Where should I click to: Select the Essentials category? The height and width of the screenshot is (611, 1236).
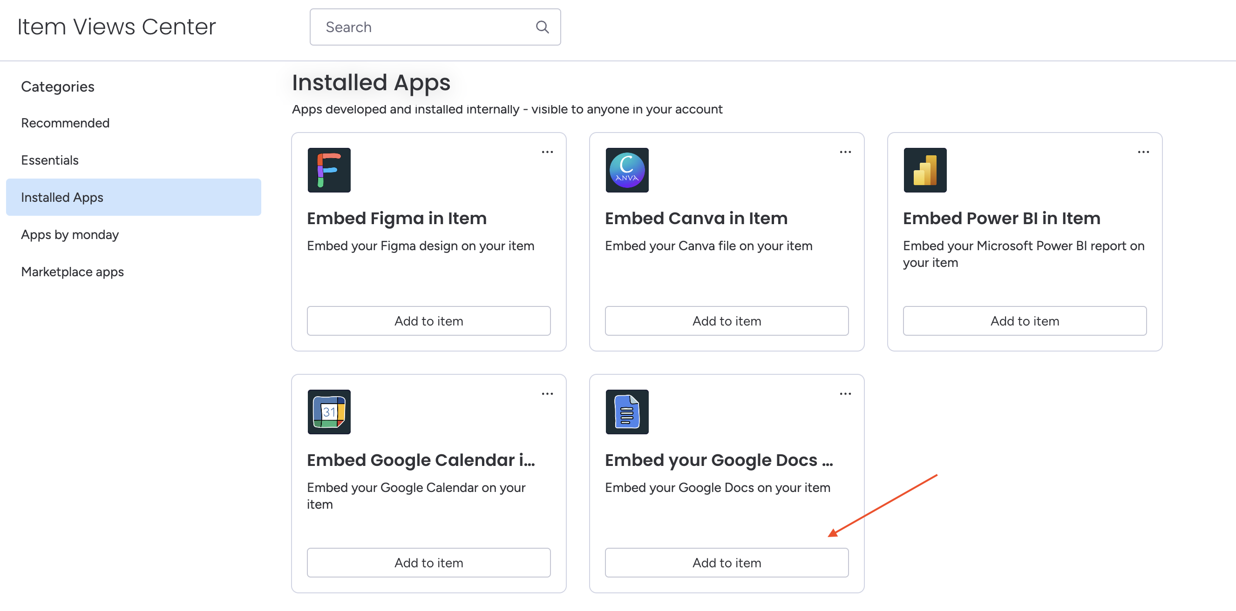click(50, 160)
